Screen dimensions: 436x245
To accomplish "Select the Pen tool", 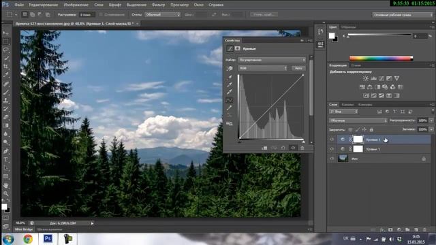I will (6, 151).
